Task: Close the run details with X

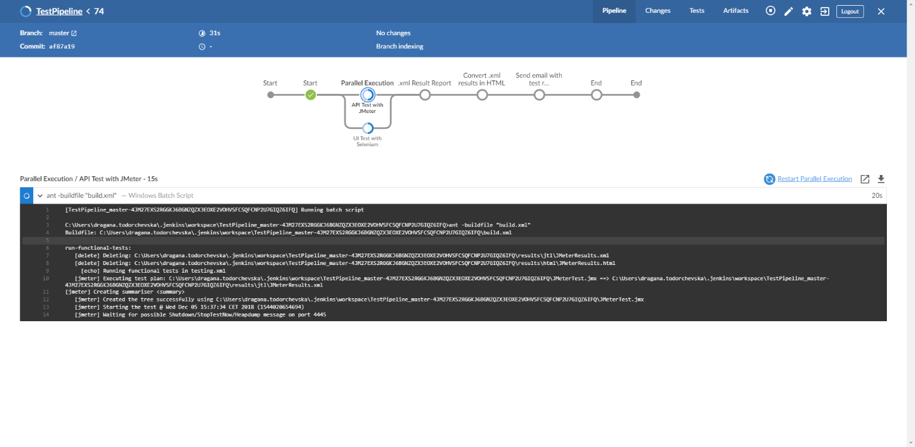Action: pos(881,11)
